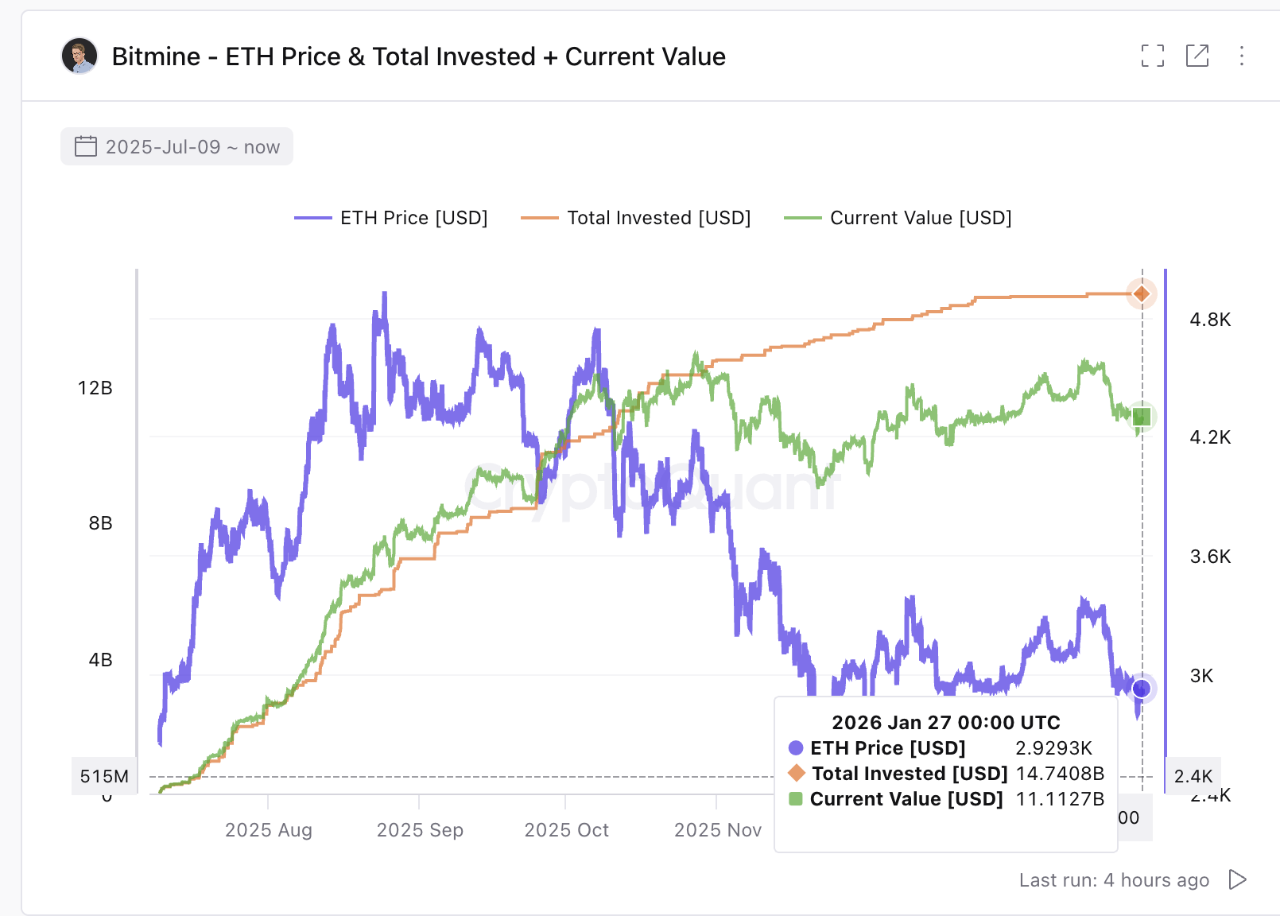Viewport: 1280px width, 916px height.
Task: Open the kebab menu with three dots
Action: (1242, 56)
